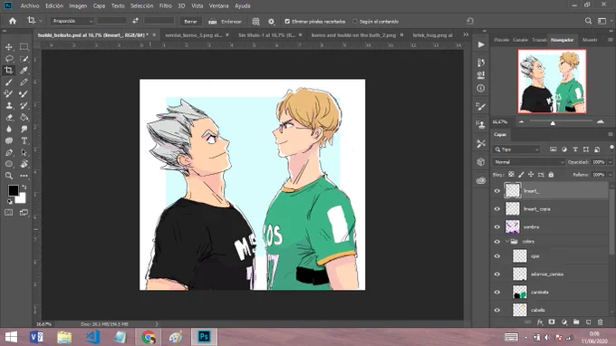
Task: Select the Smudge finger tool
Action: pyautogui.click(x=24, y=129)
